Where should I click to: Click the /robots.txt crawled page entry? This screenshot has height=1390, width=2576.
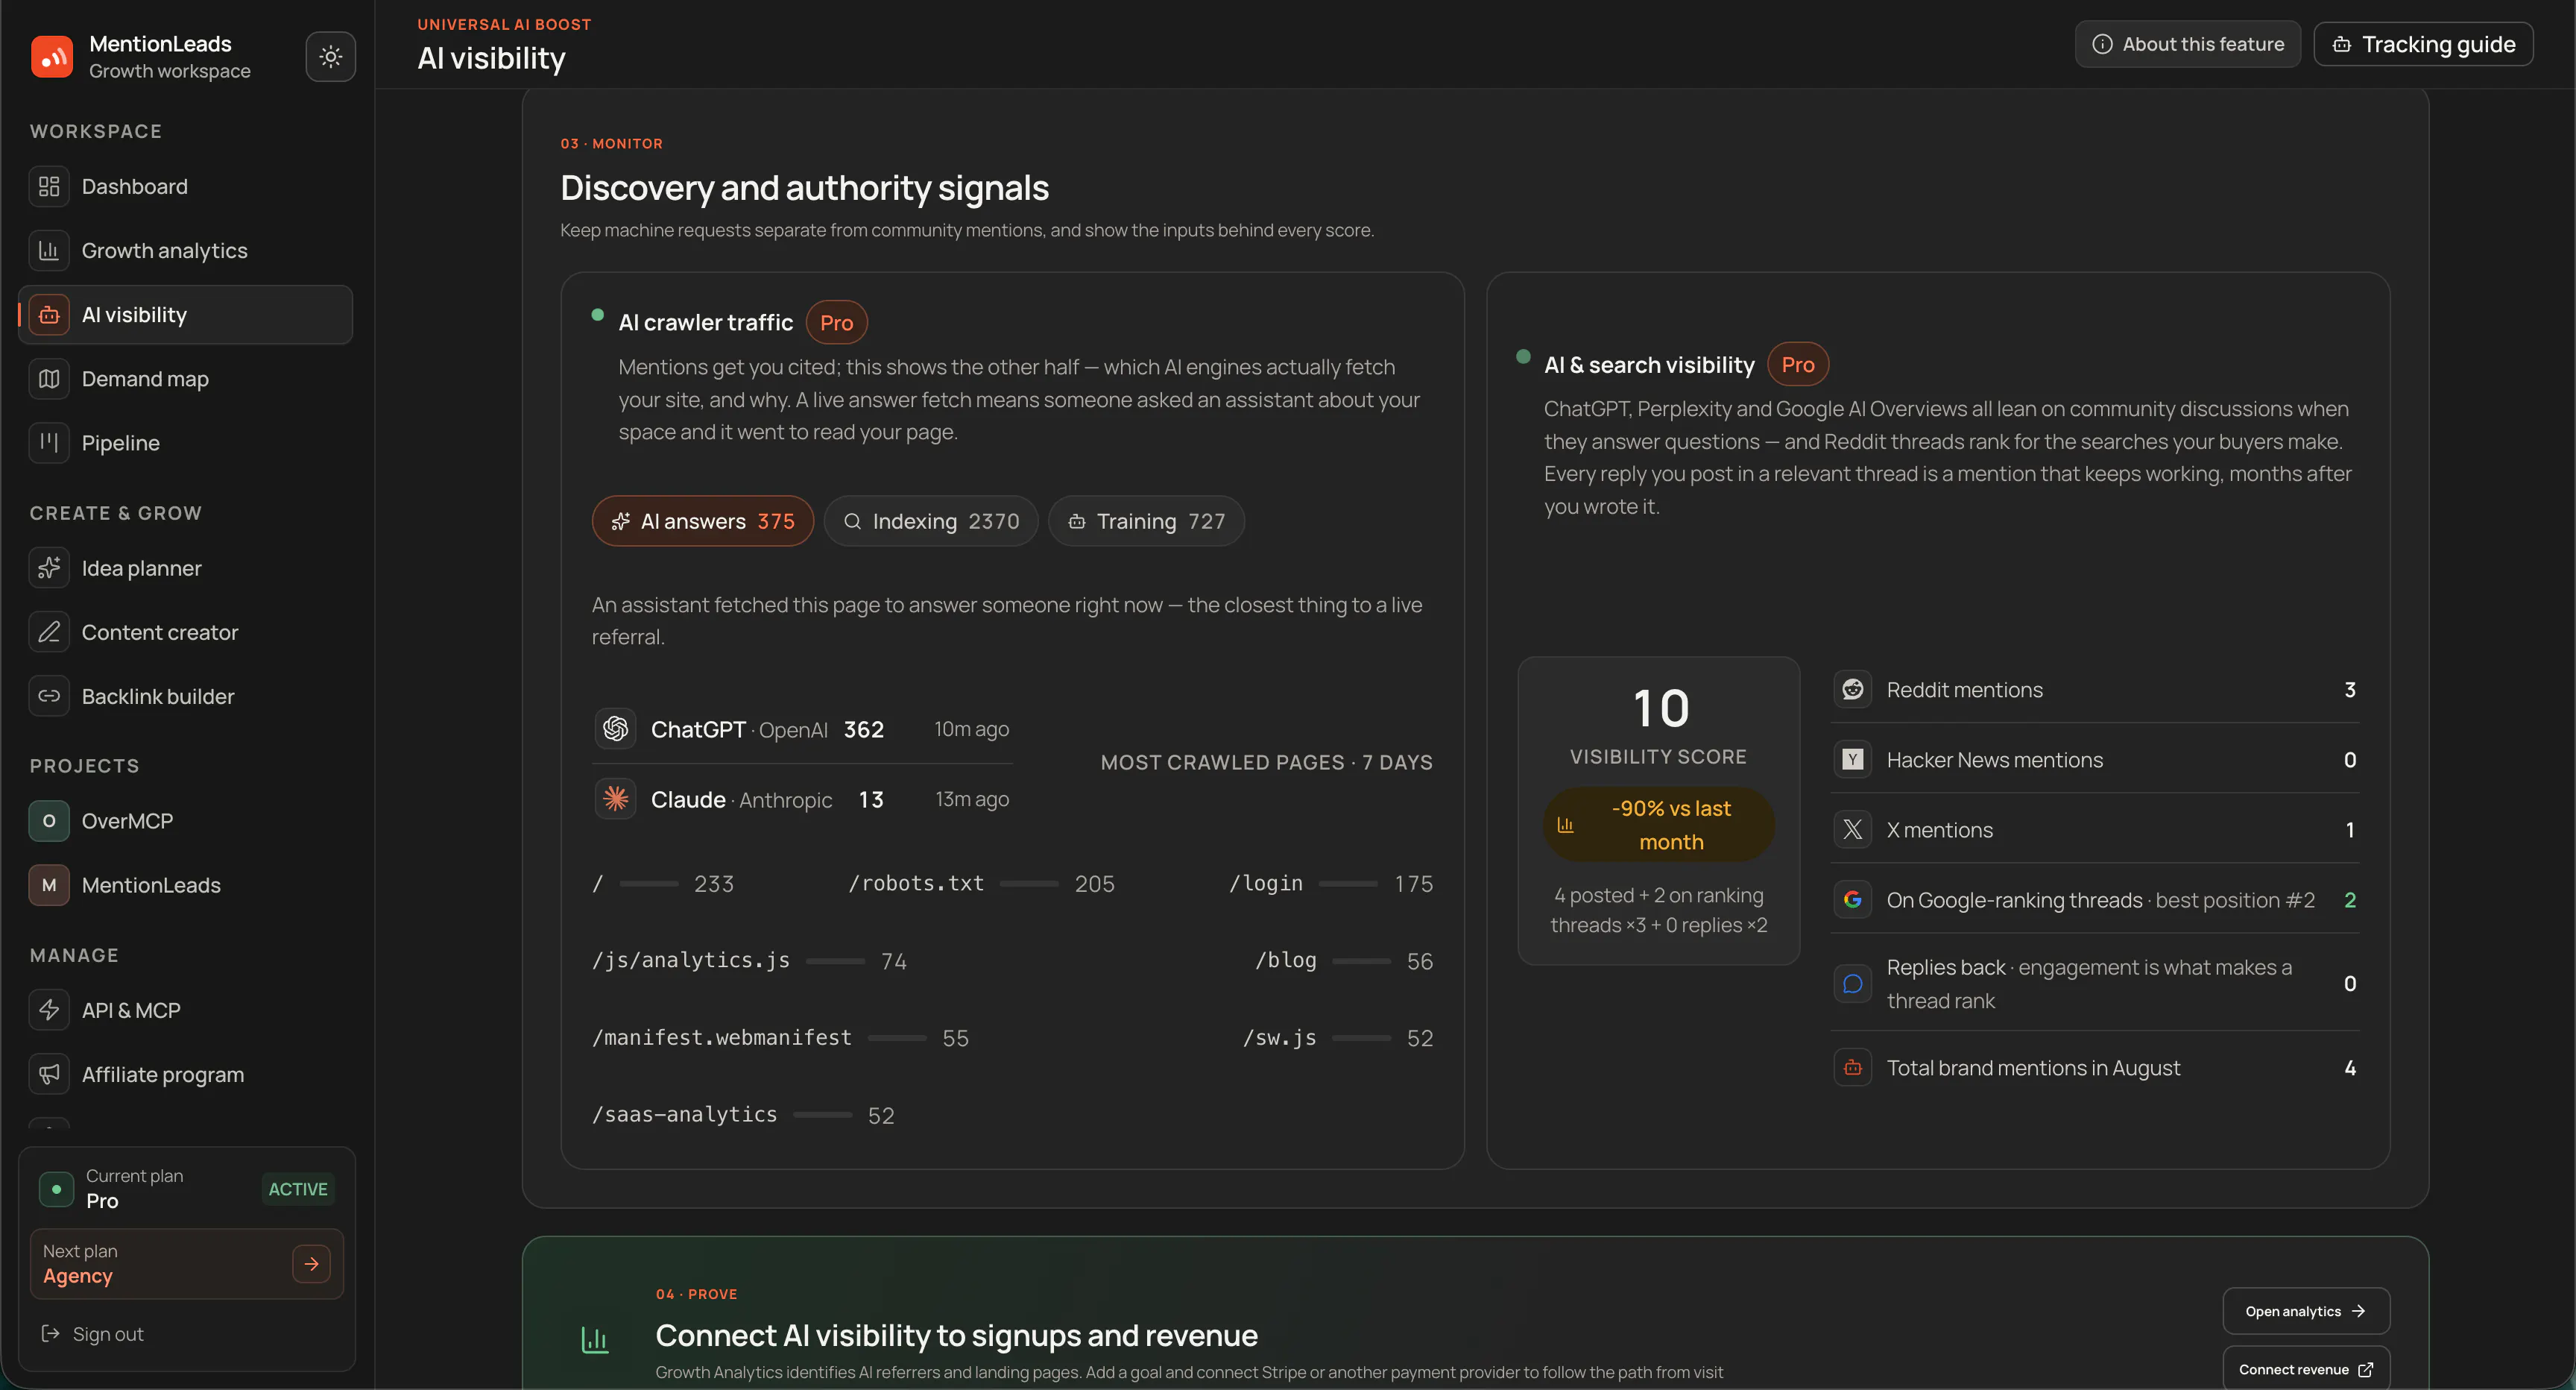[980, 884]
